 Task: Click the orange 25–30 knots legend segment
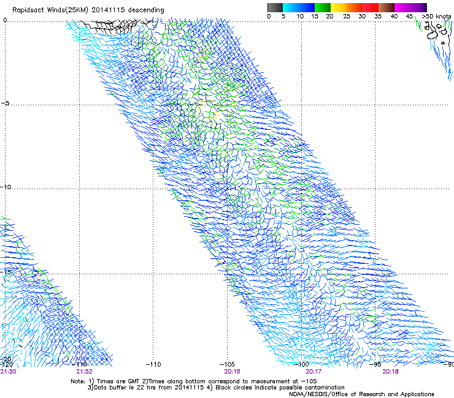355,7
